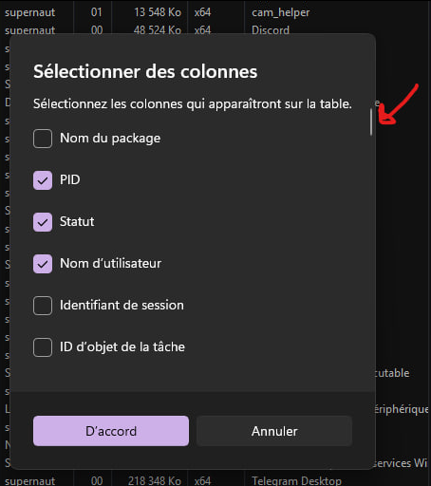Screen dimensions: 431x486
Task: Click supernaut username in Telegram row
Action: (x=29, y=481)
